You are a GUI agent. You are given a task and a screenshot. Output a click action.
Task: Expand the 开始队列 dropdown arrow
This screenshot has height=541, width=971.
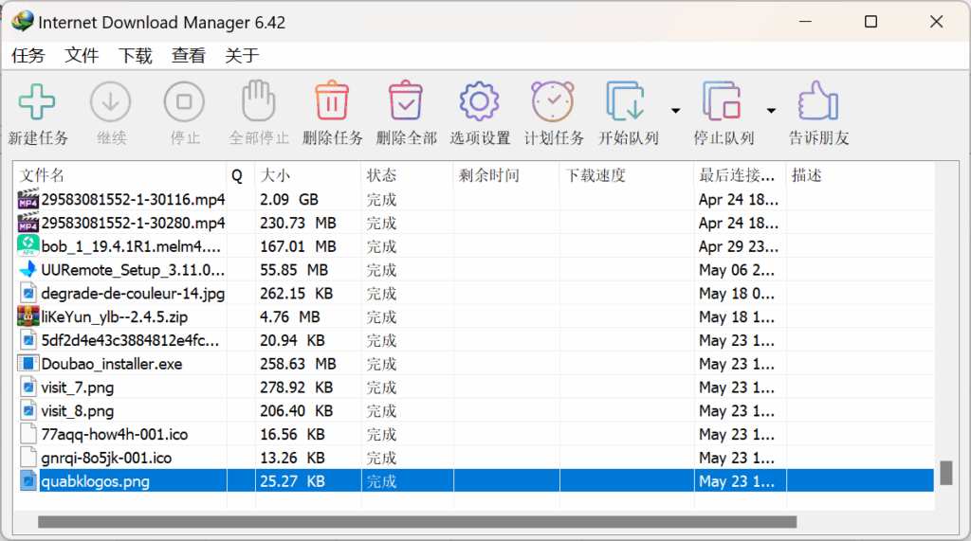tap(675, 111)
